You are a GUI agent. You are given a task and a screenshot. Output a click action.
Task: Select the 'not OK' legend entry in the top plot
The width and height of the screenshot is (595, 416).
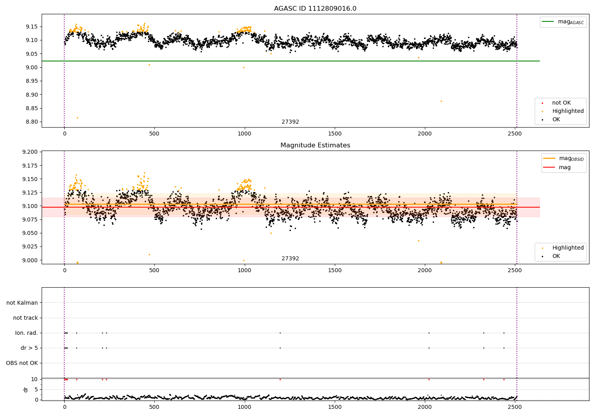[x=561, y=103]
